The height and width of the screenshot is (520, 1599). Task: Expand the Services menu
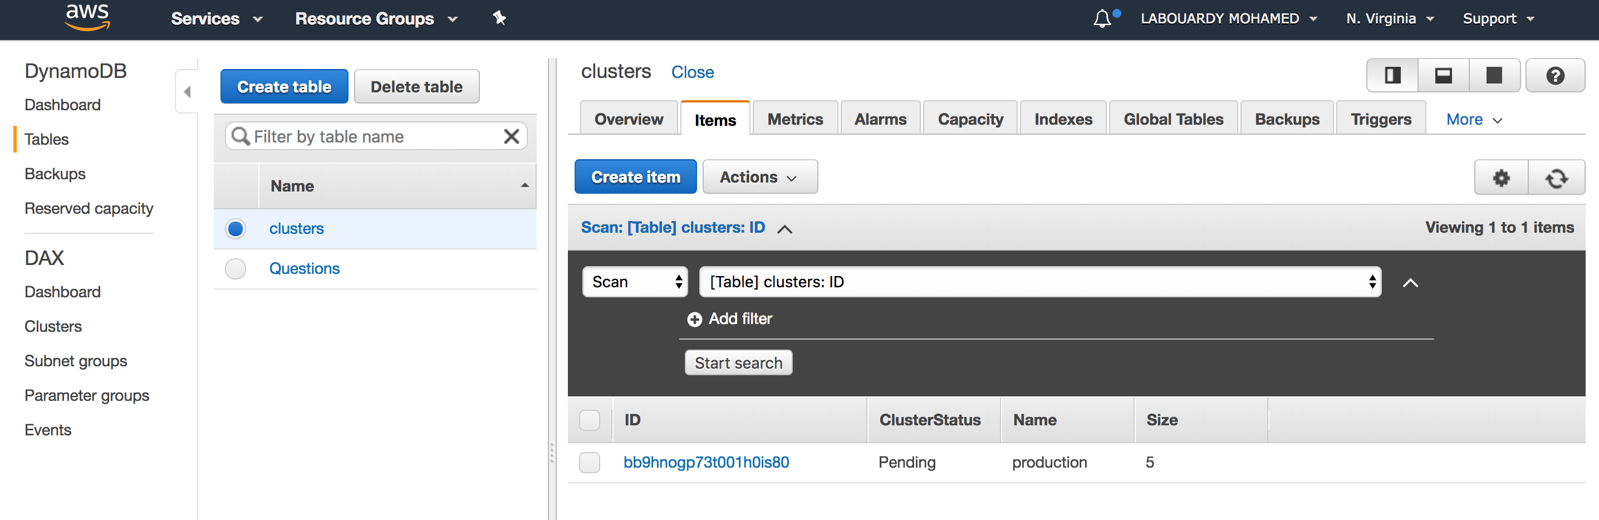pyautogui.click(x=217, y=18)
